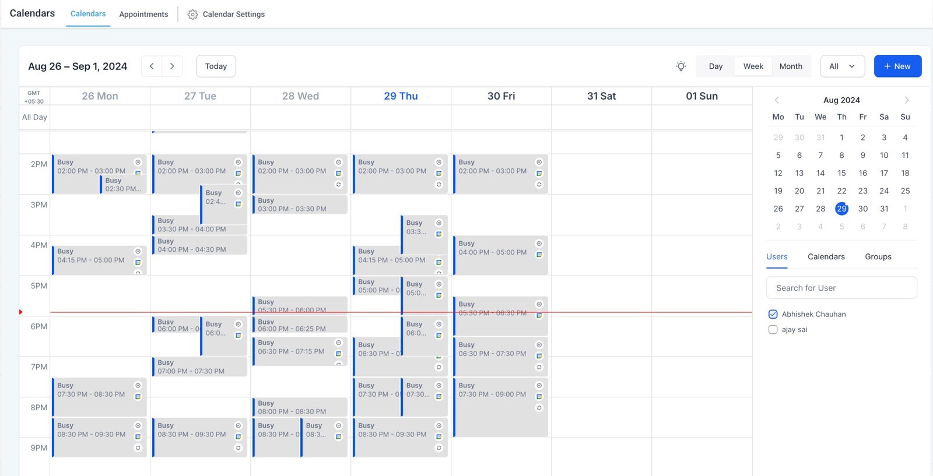Open the All filter dropdown

(842, 66)
